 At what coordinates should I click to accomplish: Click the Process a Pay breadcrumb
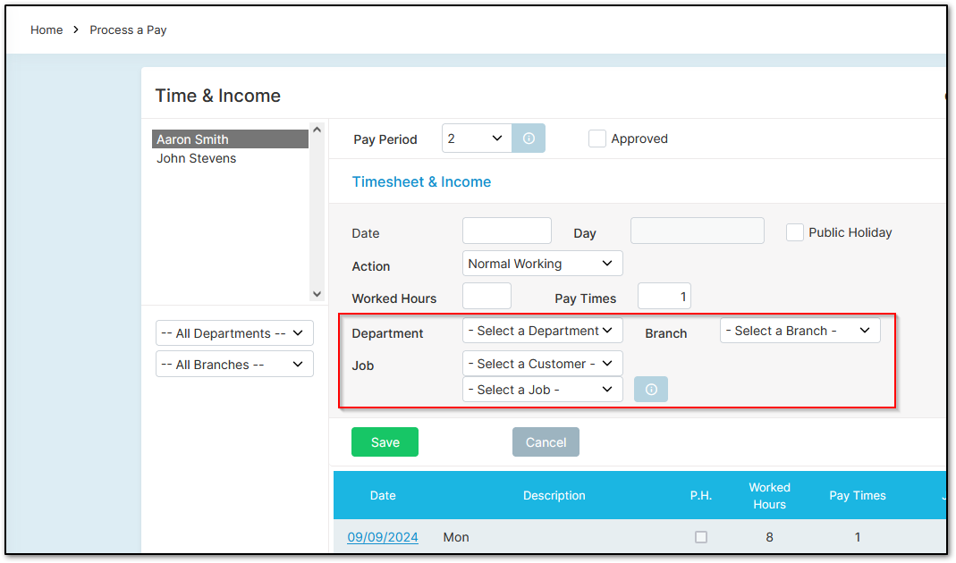coord(128,29)
